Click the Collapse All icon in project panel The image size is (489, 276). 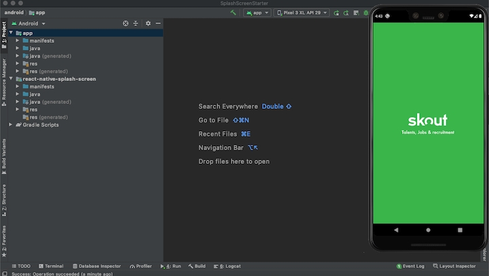click(136, 23)
